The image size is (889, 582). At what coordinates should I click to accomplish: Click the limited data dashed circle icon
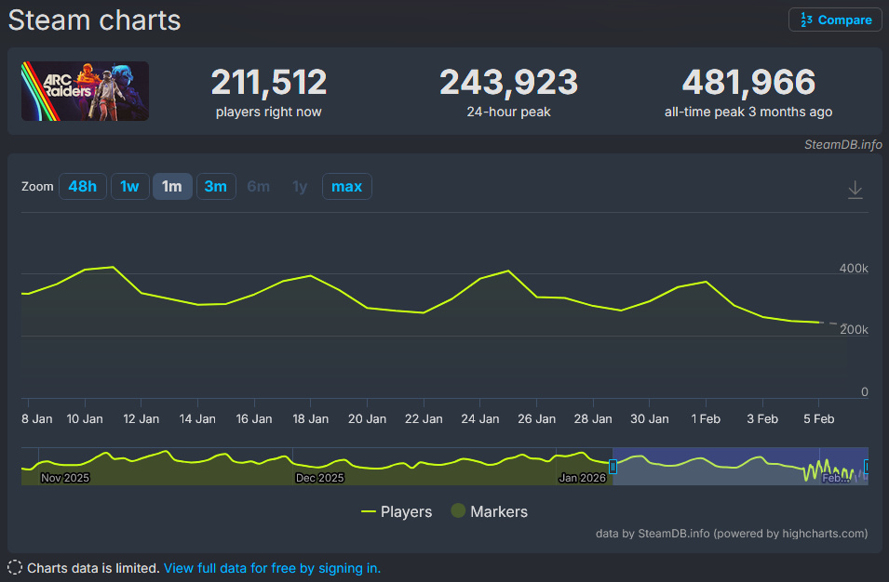point(15,567)
